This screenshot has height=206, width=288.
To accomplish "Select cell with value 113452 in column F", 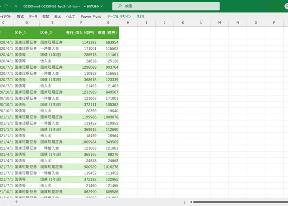I will [81, 123].
